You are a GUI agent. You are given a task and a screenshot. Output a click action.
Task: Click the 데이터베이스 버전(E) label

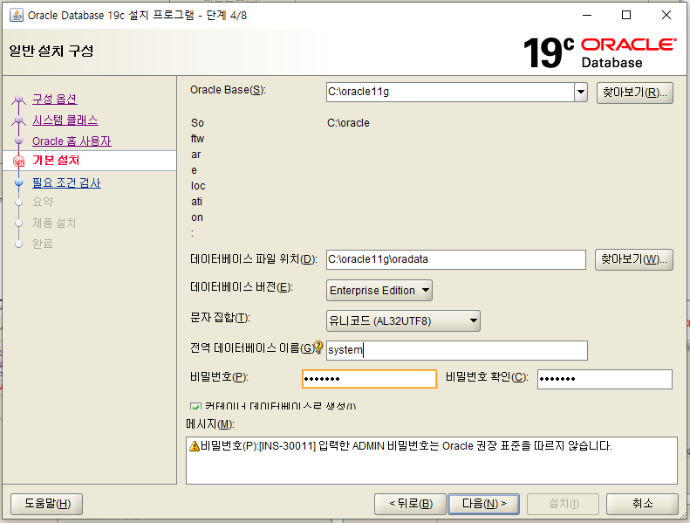[241, 287]
